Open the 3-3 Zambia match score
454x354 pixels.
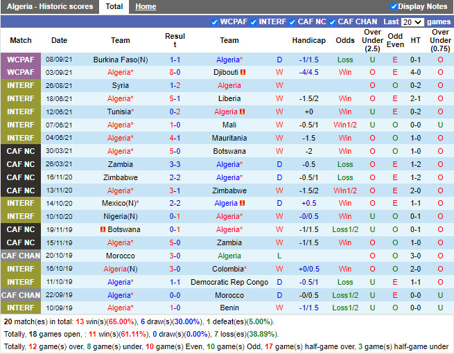[x=175, y=165]
